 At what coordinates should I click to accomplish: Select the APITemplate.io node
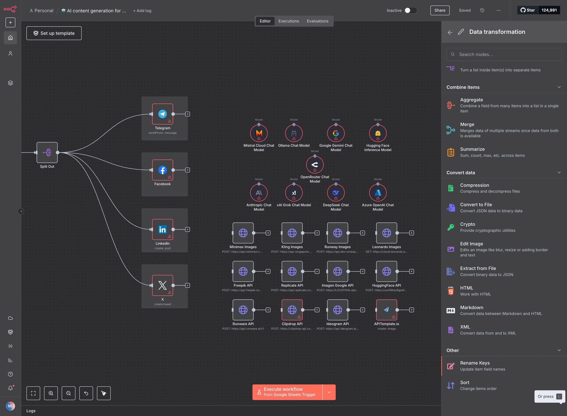[387, 310]
